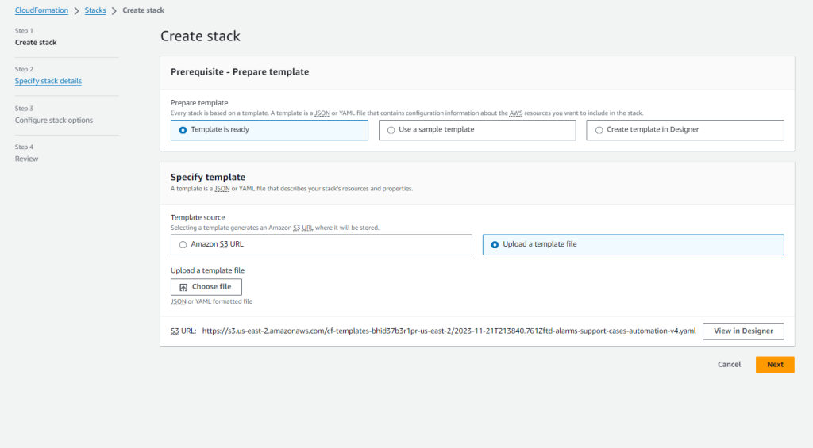This screenshot has width=813, height=448.
Task: Proceed with the Next button
Action: click(x=775, y=365)
